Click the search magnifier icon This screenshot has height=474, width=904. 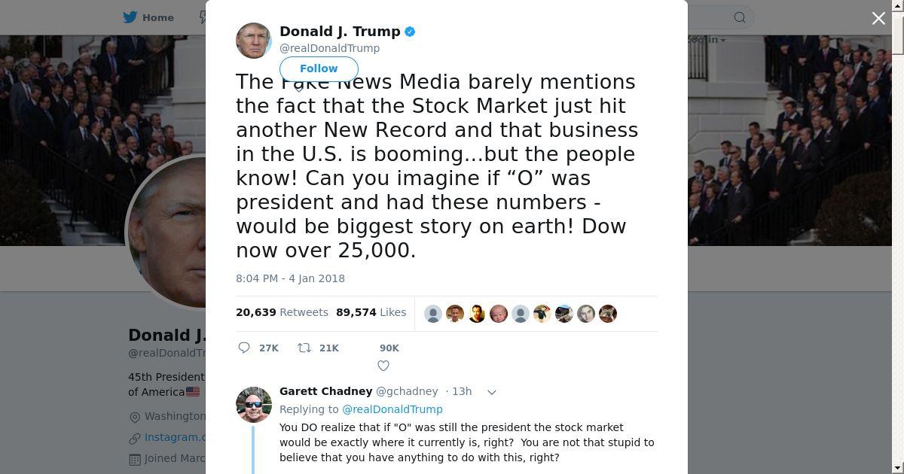pyautogui.click(x=740, y=17)
